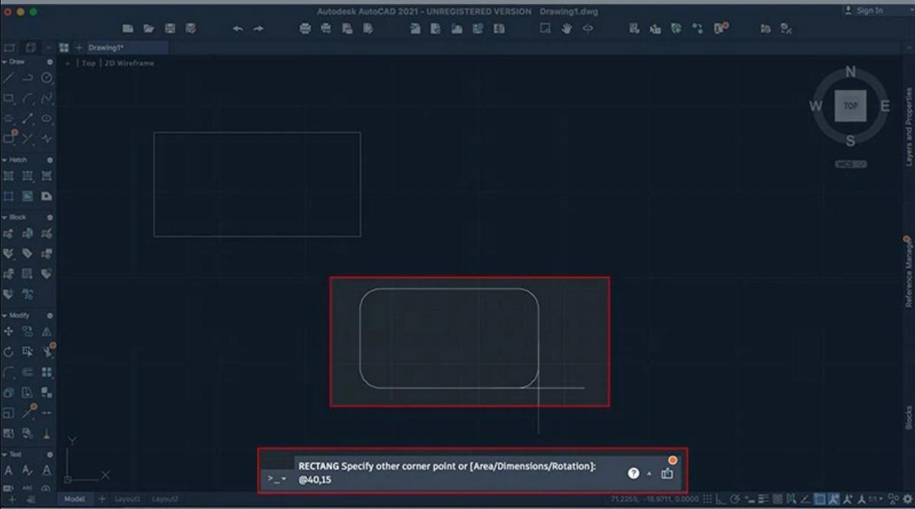The height and width of the screenshot is (509, 915).
Task: Click the Open file folder icon
Action: click(x=149, y=28)
